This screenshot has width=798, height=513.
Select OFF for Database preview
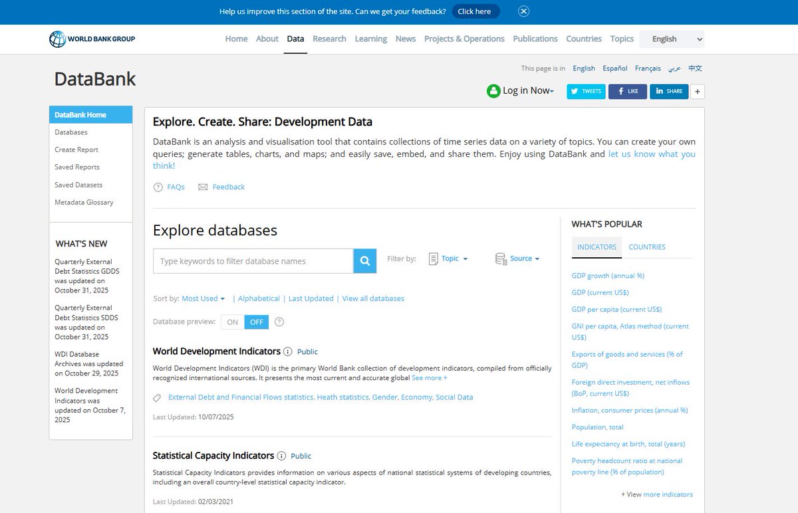tap(257, 322)
